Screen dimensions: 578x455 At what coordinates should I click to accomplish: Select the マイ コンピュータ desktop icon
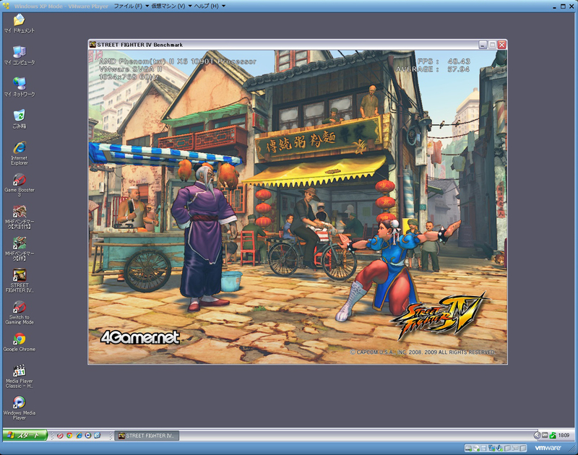(20, 56)
